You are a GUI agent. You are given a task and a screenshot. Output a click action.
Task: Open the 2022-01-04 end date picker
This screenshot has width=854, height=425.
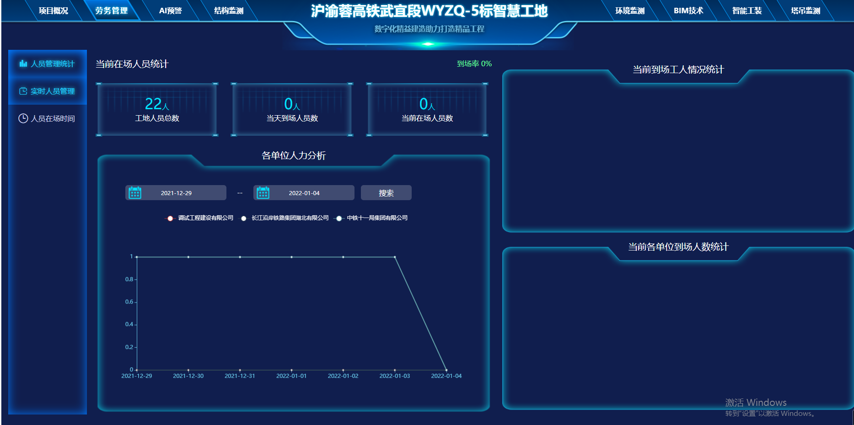[x=304, y=193]
